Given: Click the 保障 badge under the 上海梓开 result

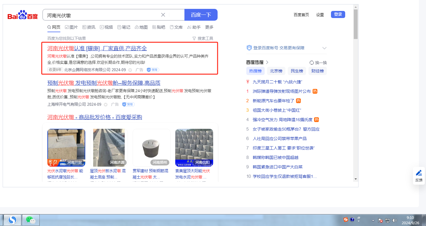Looking at the screenshot, I should 128,104.
